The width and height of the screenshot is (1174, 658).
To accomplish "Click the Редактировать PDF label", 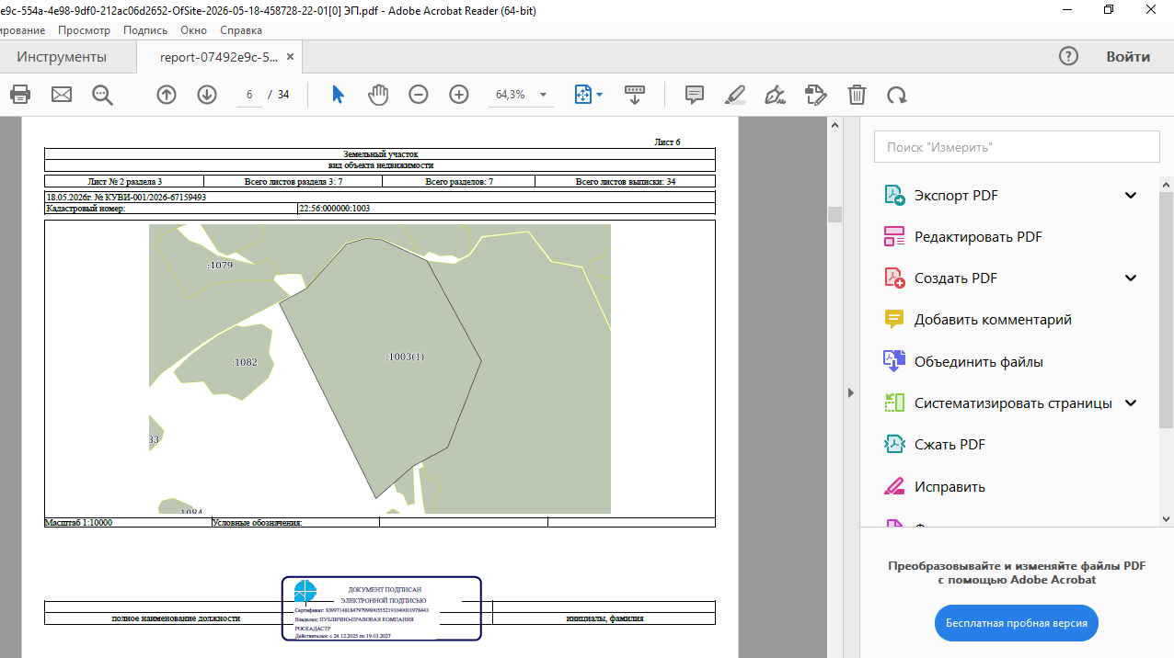I will [978, 236].
